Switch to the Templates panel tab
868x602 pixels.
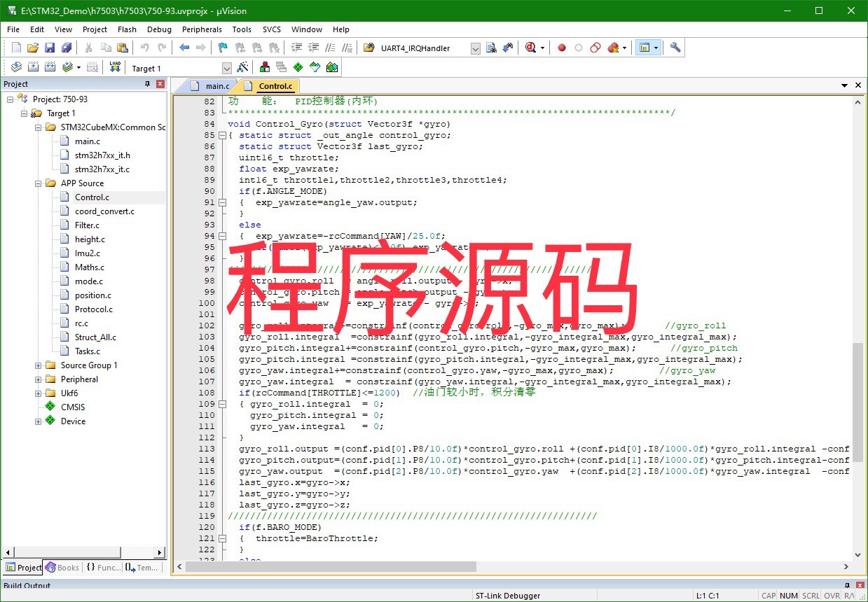pos(142,568)
